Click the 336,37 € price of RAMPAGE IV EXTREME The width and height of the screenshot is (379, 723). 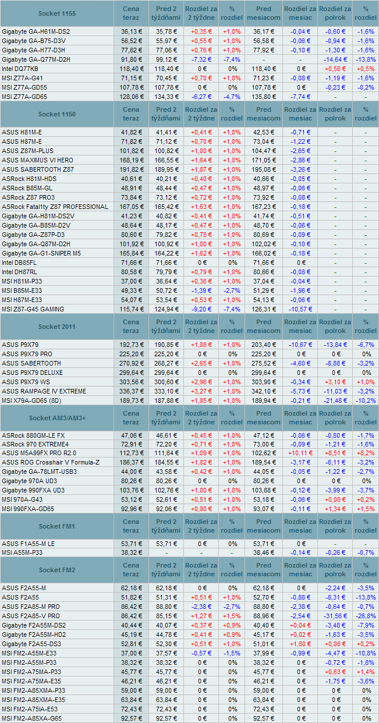[x=131, y=391]
